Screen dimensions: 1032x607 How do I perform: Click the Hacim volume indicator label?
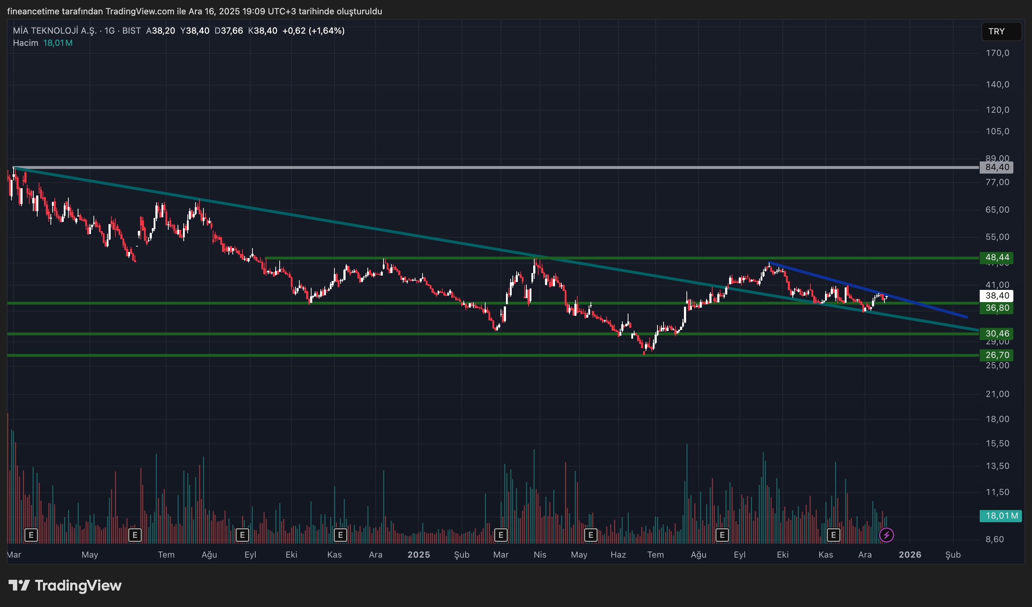tap(25, 43)
